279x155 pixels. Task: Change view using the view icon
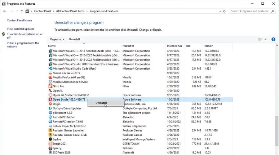260,39
